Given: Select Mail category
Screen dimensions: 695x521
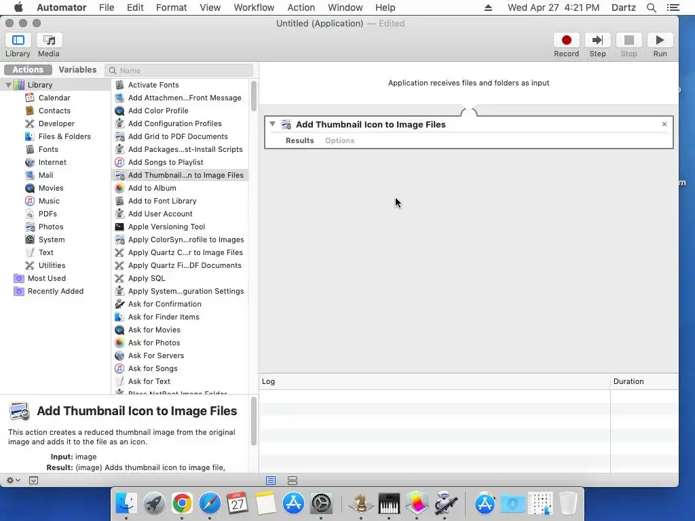Looking at the screenshot, I should click(x=45, y=175).
